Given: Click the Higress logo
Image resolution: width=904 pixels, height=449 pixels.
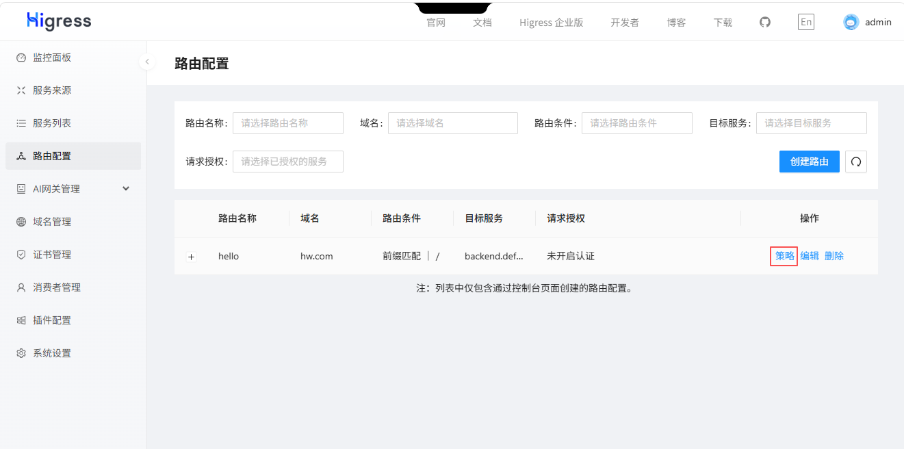Looking at the screenshot, I should point(59,21).
